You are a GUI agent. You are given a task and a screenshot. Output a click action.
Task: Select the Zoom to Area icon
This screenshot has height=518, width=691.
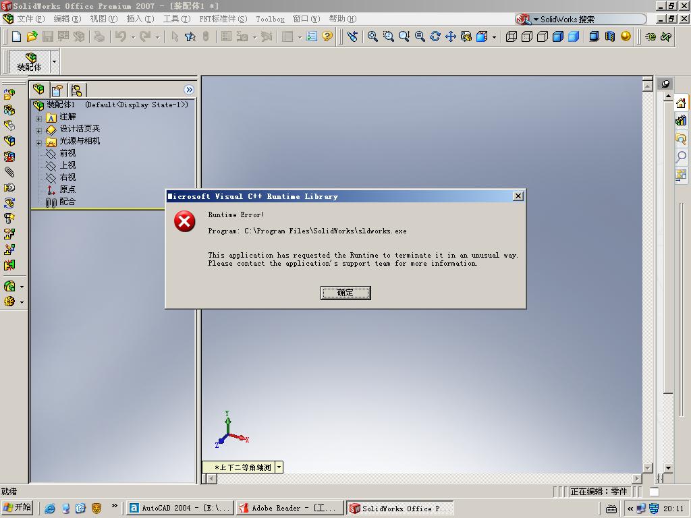(x=389, y=36)
